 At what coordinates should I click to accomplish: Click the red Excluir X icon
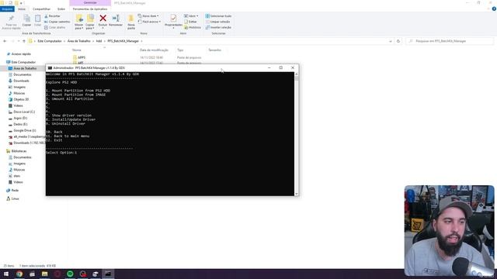[103, 19]
